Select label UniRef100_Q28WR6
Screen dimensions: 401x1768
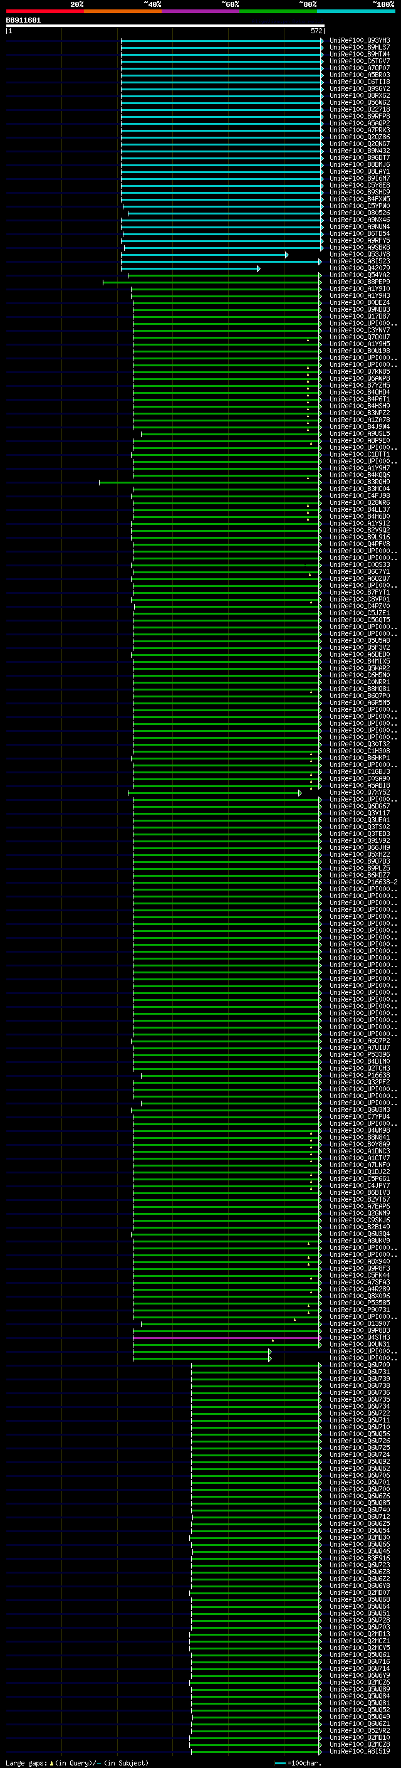360,502
